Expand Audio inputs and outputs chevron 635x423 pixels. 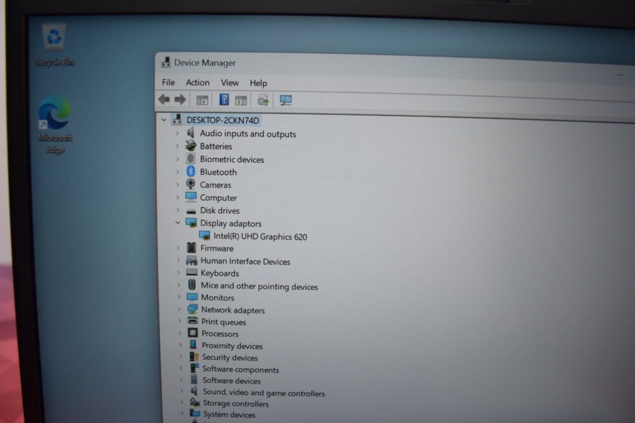tap(177, 133)
